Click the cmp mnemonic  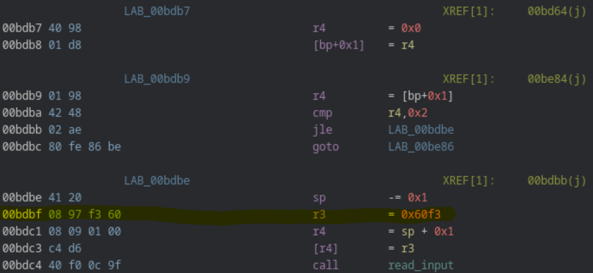(x=323, y=113)
